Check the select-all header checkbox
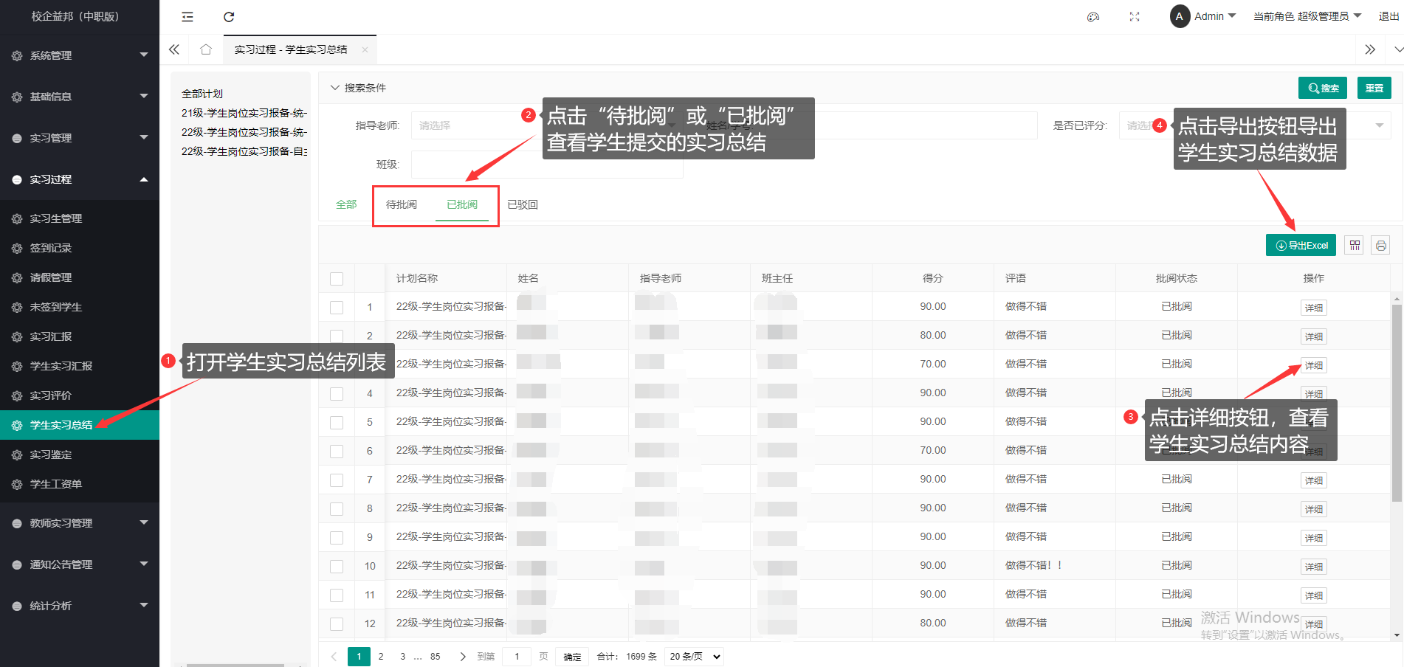 [x=337, y=279]
